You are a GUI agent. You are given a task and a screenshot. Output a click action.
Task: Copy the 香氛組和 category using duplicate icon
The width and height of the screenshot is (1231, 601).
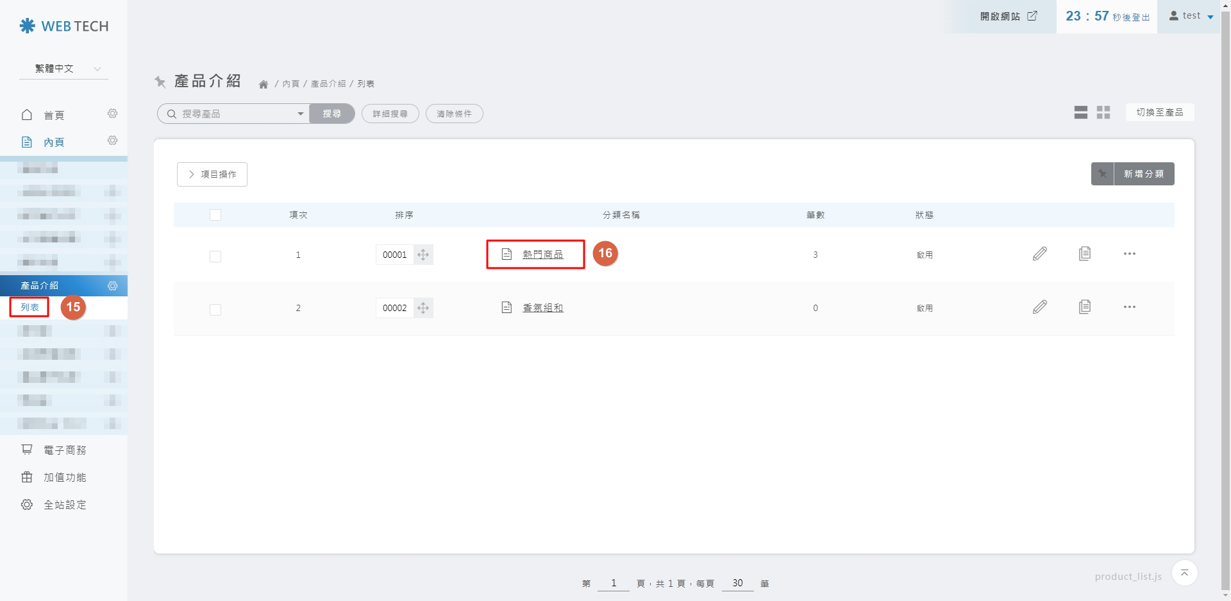tap(1085, 307)
